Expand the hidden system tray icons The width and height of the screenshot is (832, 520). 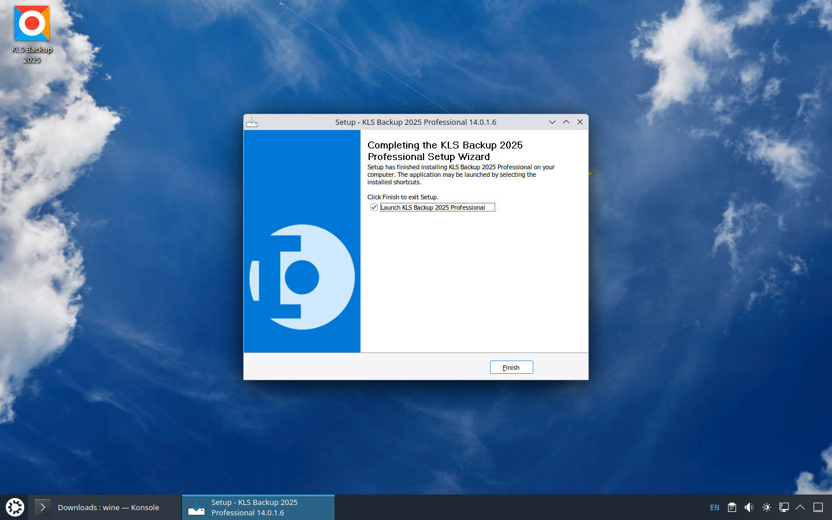(x=800, y=507)
